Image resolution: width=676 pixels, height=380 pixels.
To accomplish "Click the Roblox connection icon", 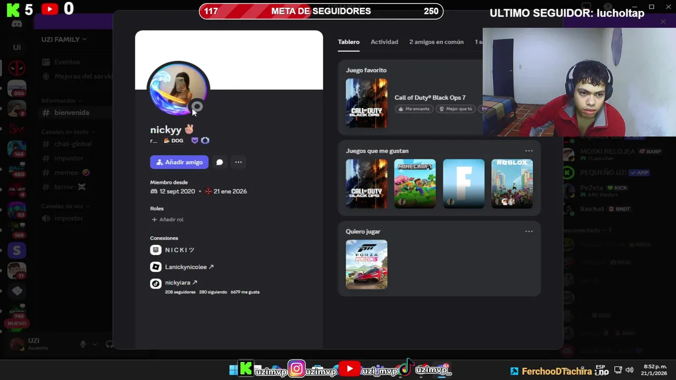I will click(x=156, y=267).
